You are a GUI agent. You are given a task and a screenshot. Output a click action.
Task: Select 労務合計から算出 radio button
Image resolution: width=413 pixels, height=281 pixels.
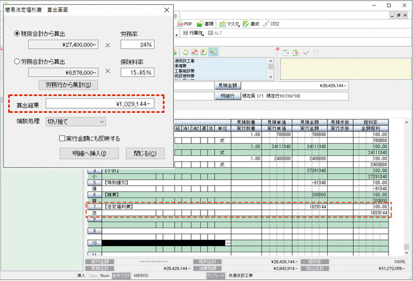coord(18,61)
